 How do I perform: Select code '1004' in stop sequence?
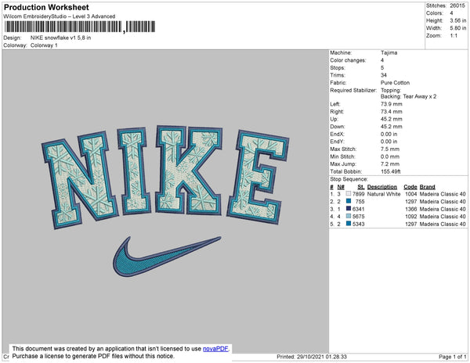point(411,194)
